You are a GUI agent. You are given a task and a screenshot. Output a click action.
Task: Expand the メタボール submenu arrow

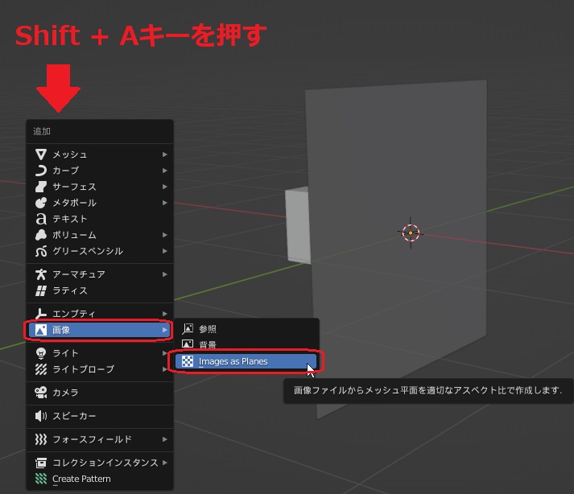click(x=165, y=203)
